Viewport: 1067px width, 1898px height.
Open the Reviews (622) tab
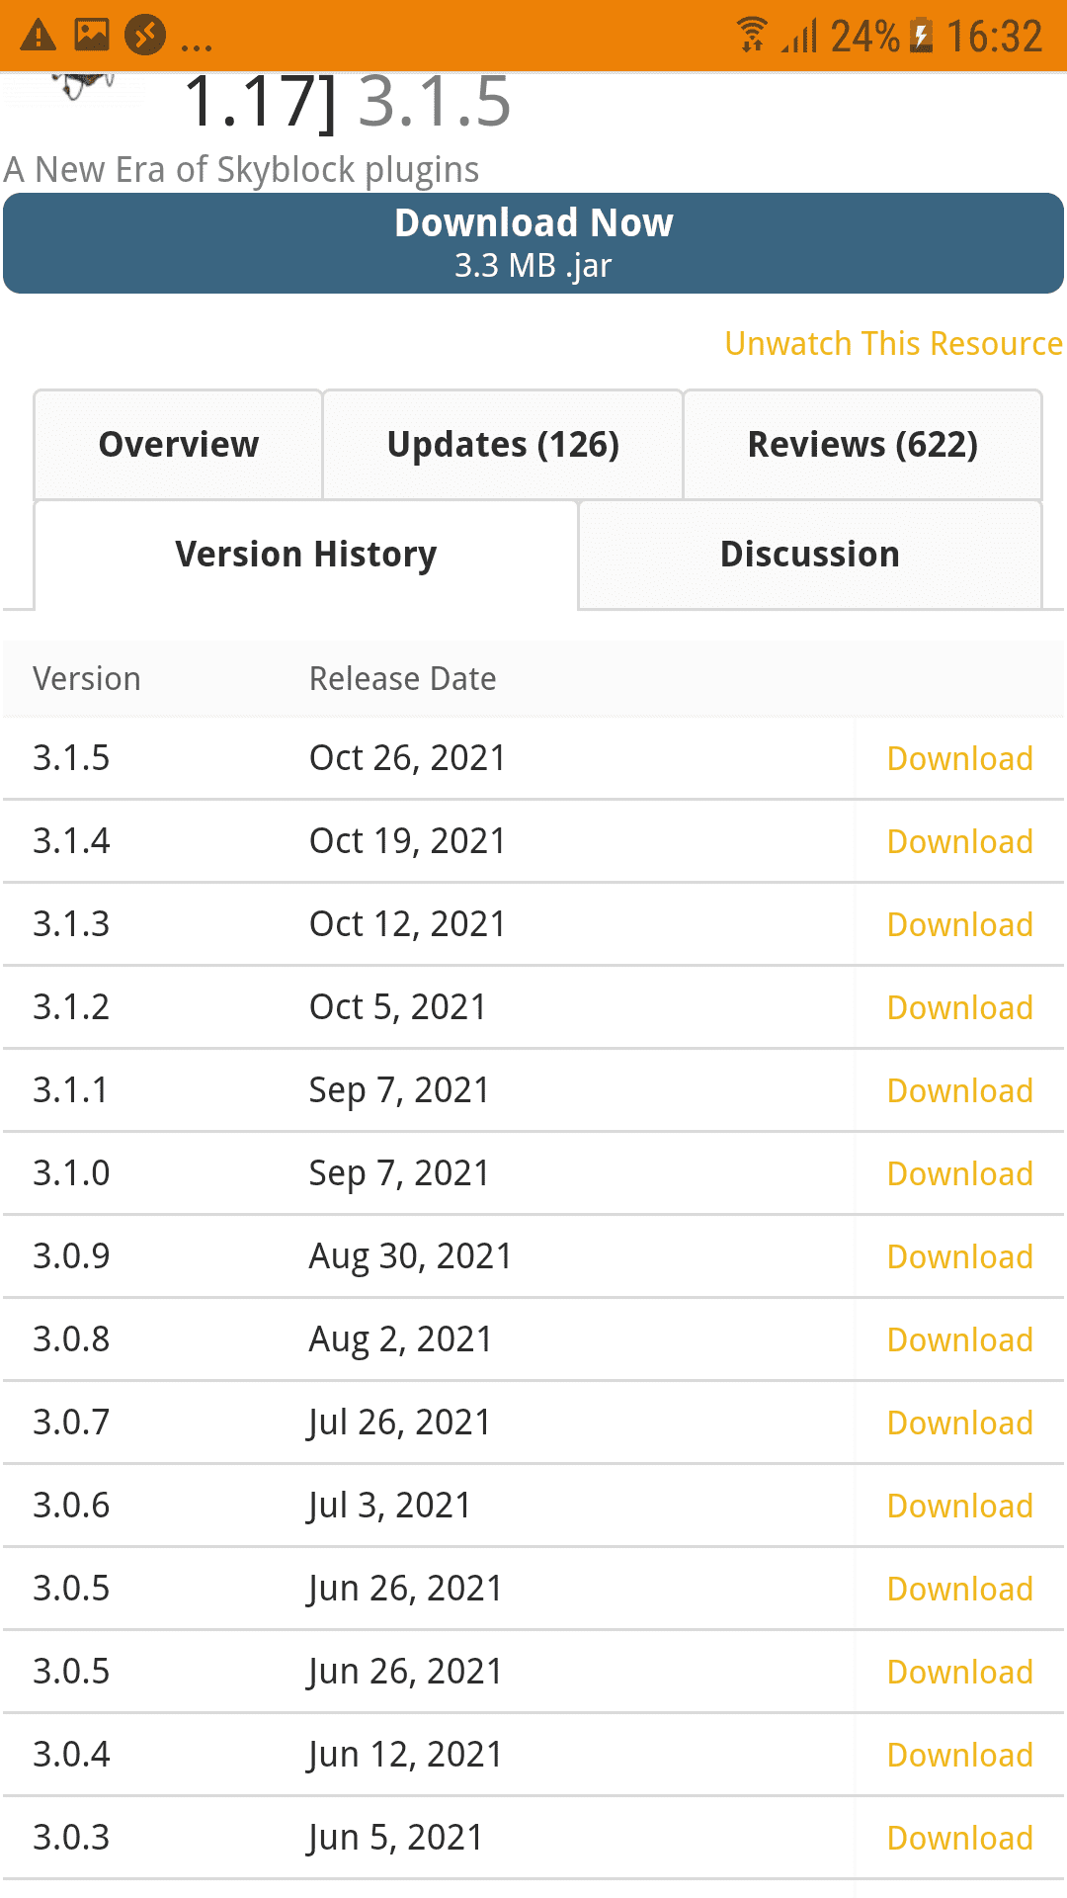[862, 445]
